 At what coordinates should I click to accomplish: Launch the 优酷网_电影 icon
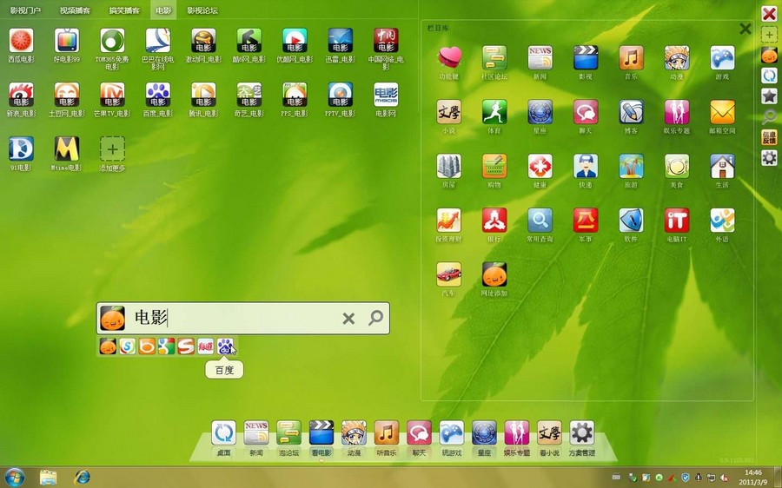(x=295, y=40)
